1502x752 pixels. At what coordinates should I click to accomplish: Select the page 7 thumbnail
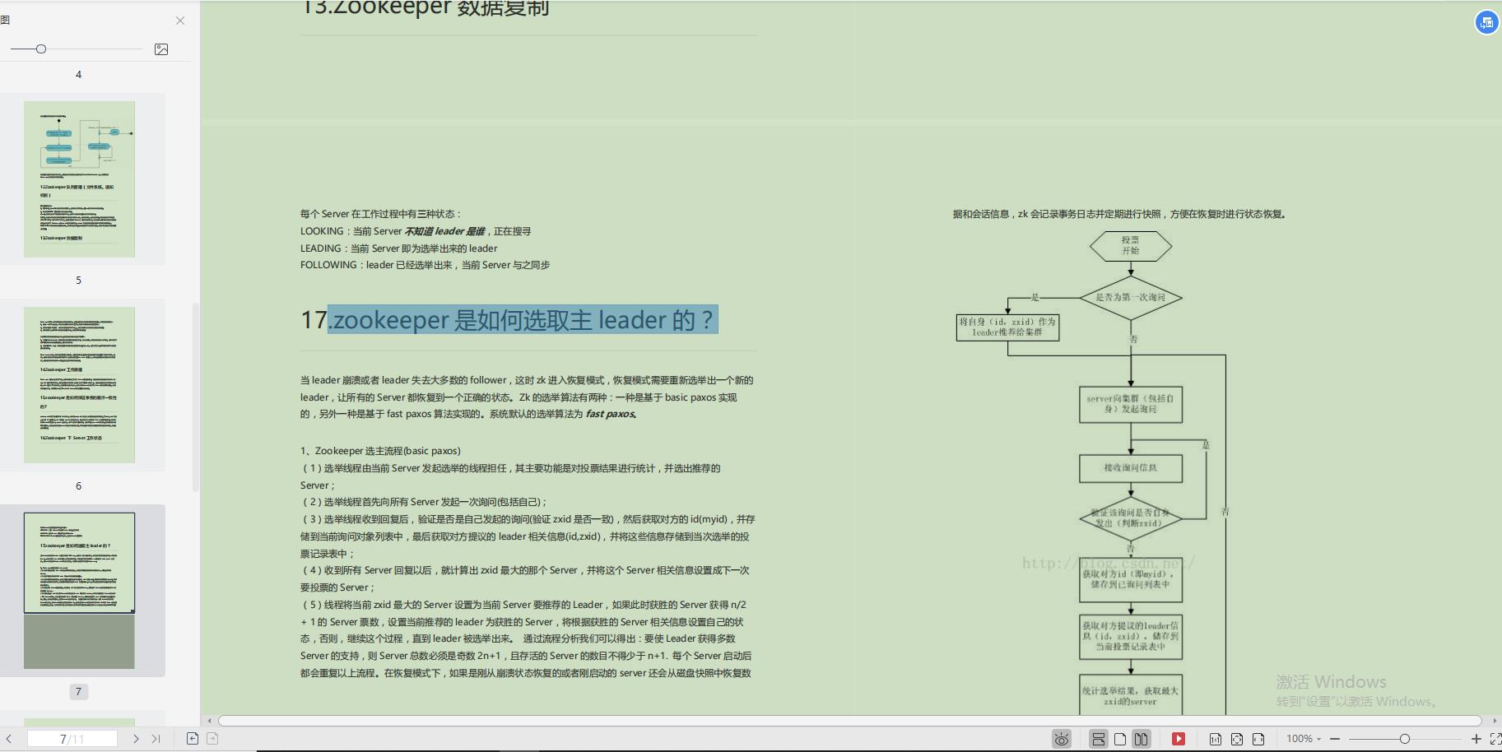coord(79,591)
